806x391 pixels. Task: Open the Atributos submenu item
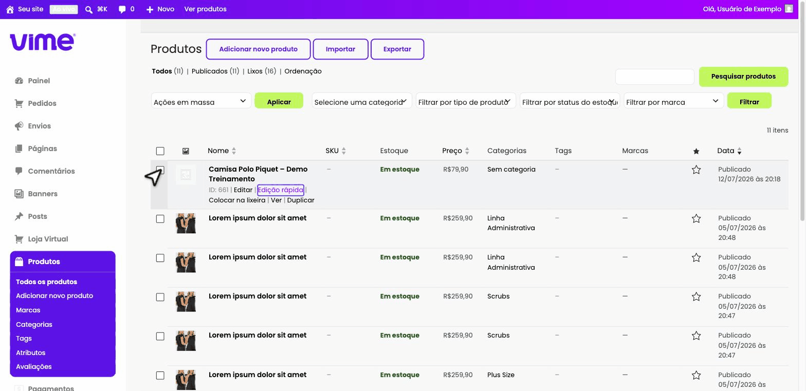click(x=30, y=353)
